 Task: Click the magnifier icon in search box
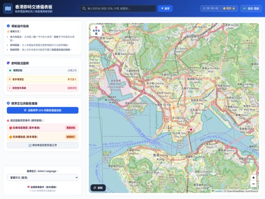pos(84,8)
